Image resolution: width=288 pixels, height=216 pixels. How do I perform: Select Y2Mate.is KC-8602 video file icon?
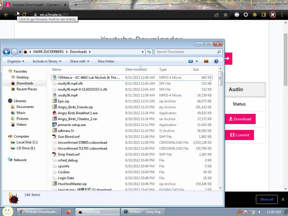coord(55,78)
